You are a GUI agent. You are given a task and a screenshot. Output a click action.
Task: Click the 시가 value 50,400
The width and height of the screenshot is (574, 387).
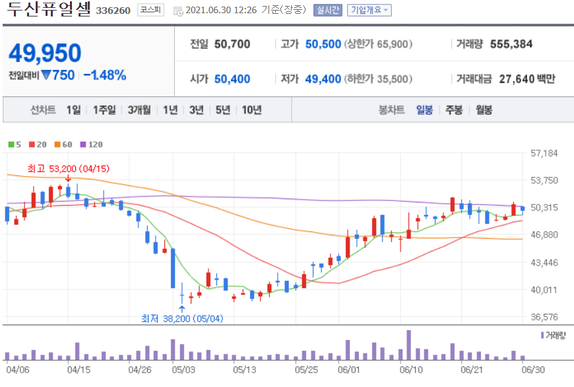232,79
